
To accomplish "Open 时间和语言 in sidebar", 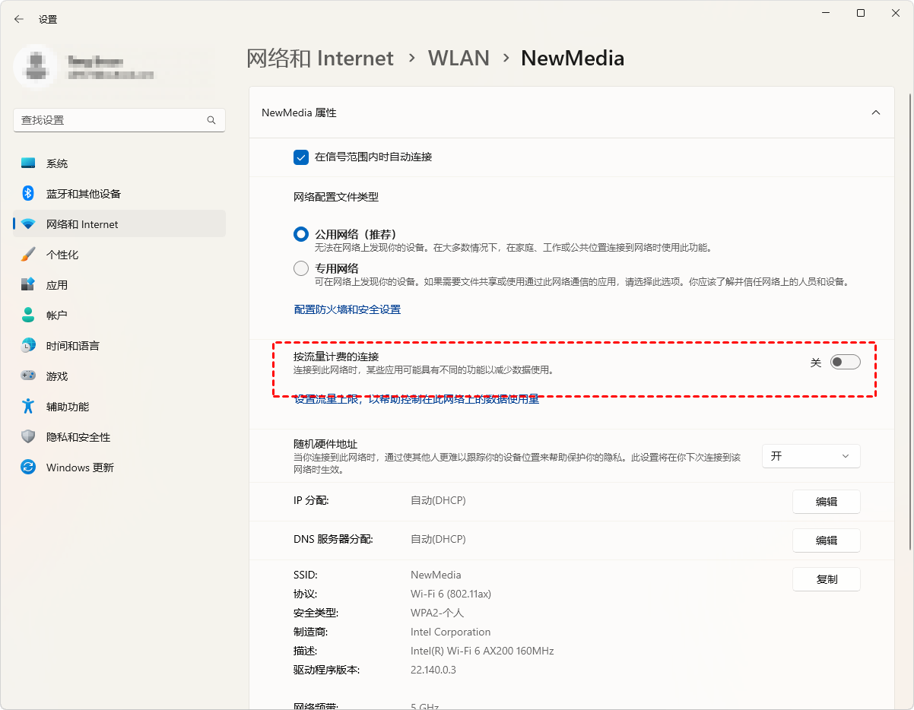I will [72, 346].
